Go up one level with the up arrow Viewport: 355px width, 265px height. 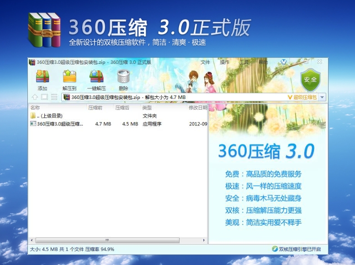(x=35, y=97)
